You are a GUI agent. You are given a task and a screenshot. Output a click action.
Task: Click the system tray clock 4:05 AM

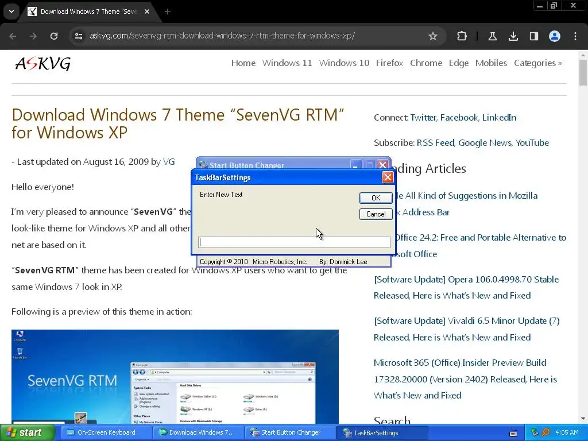[567, 433]
